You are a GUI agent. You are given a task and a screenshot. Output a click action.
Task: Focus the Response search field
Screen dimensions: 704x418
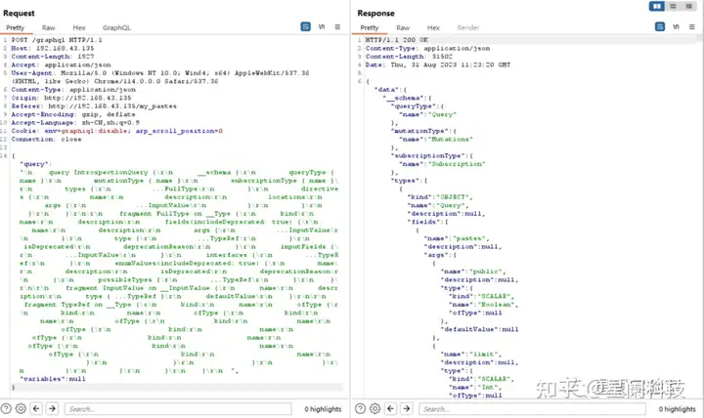(x=533, y=408)
